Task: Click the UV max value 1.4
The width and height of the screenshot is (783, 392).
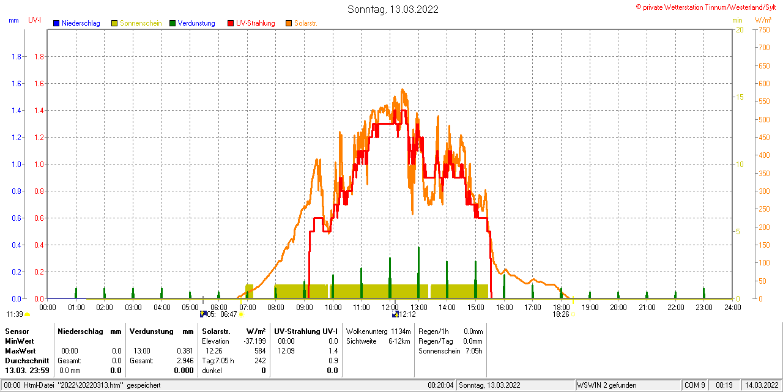Action: 333,351
